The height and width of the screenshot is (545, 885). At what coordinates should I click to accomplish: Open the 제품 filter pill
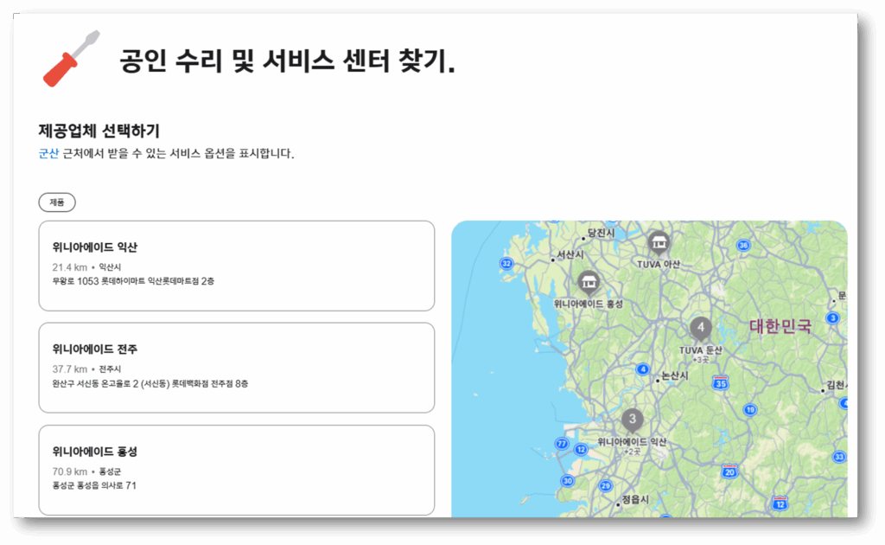click(x=57, y=202)
